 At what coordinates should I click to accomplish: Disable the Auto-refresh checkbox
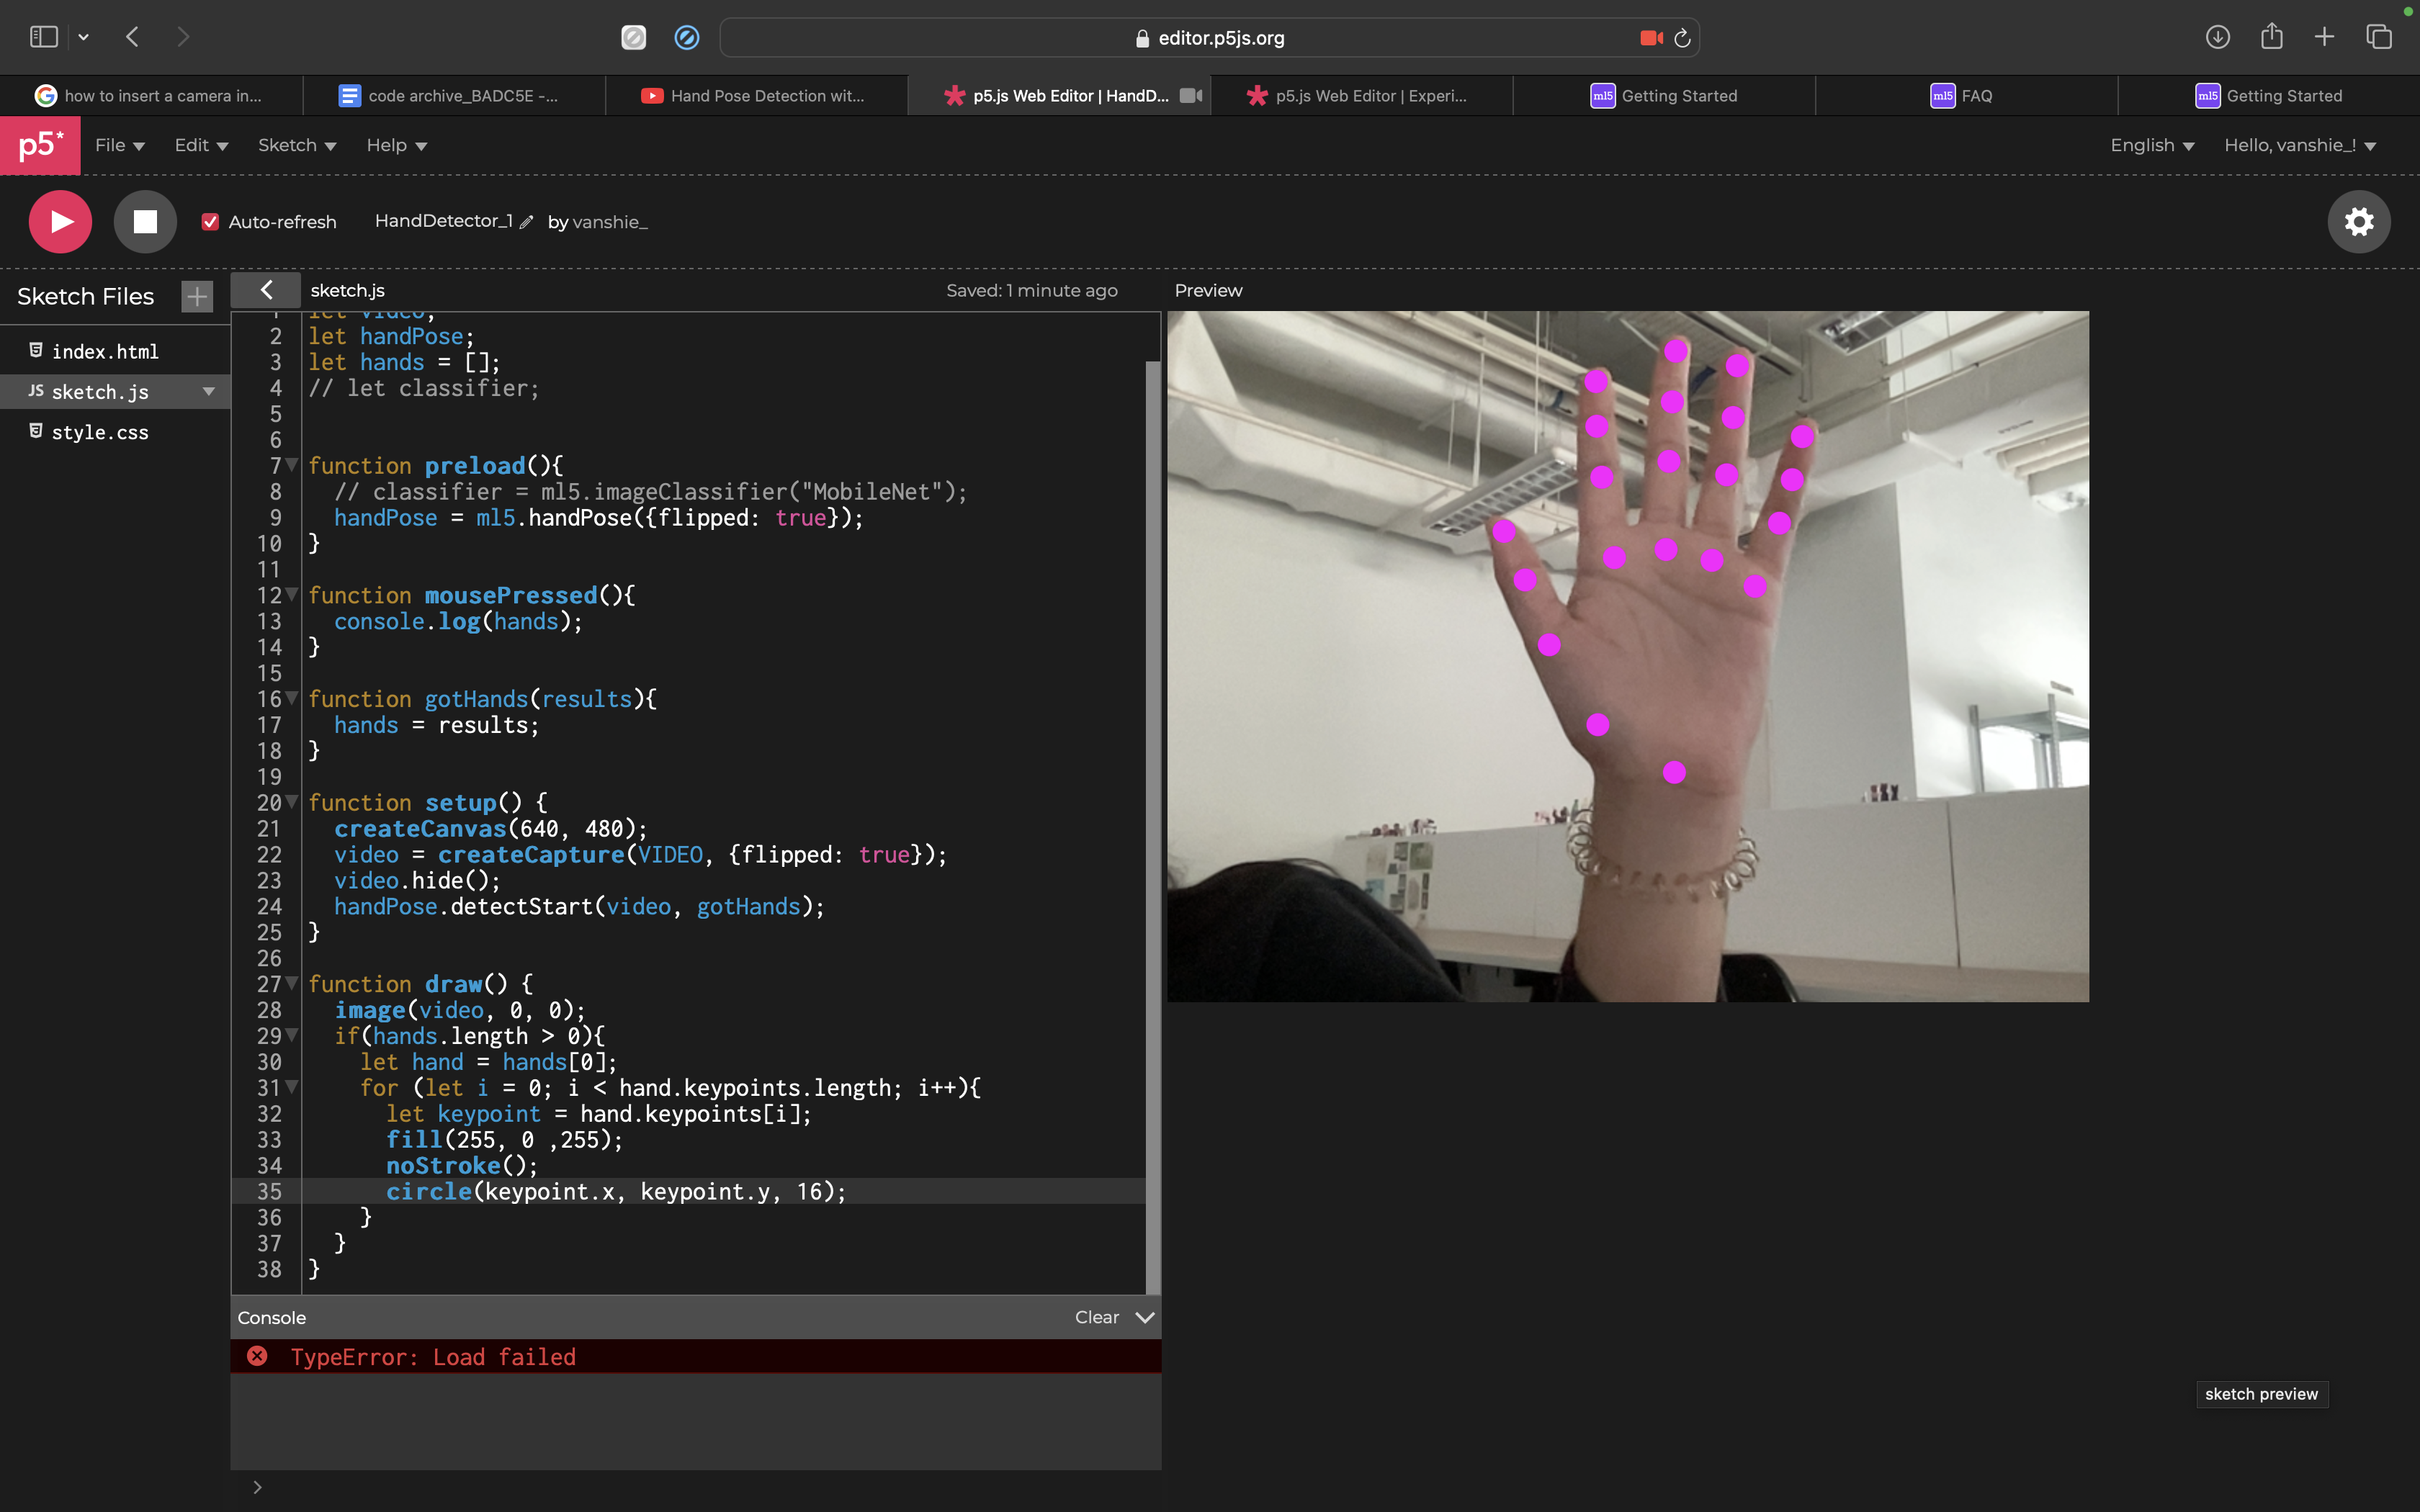pos(210,222)
